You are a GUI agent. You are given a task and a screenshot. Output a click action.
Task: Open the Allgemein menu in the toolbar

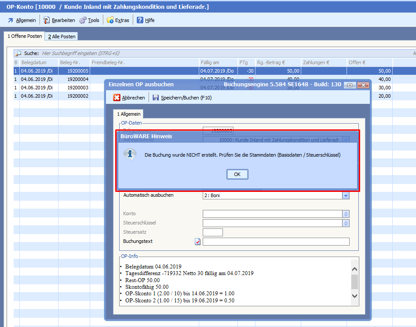(22, 20)
